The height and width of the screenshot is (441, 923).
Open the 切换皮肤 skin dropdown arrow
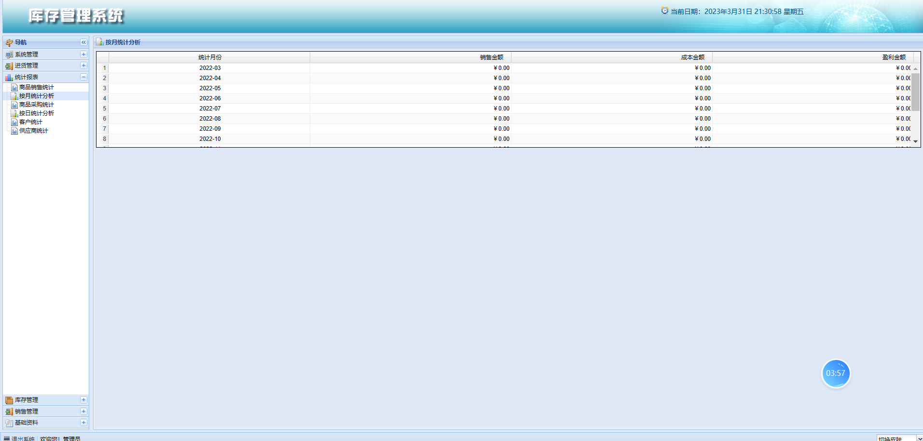coord(919,439)
